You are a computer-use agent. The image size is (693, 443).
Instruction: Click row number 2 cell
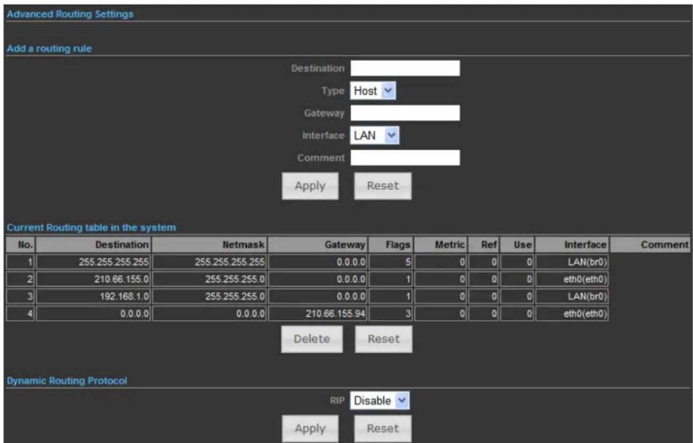[x=21, y=279]
